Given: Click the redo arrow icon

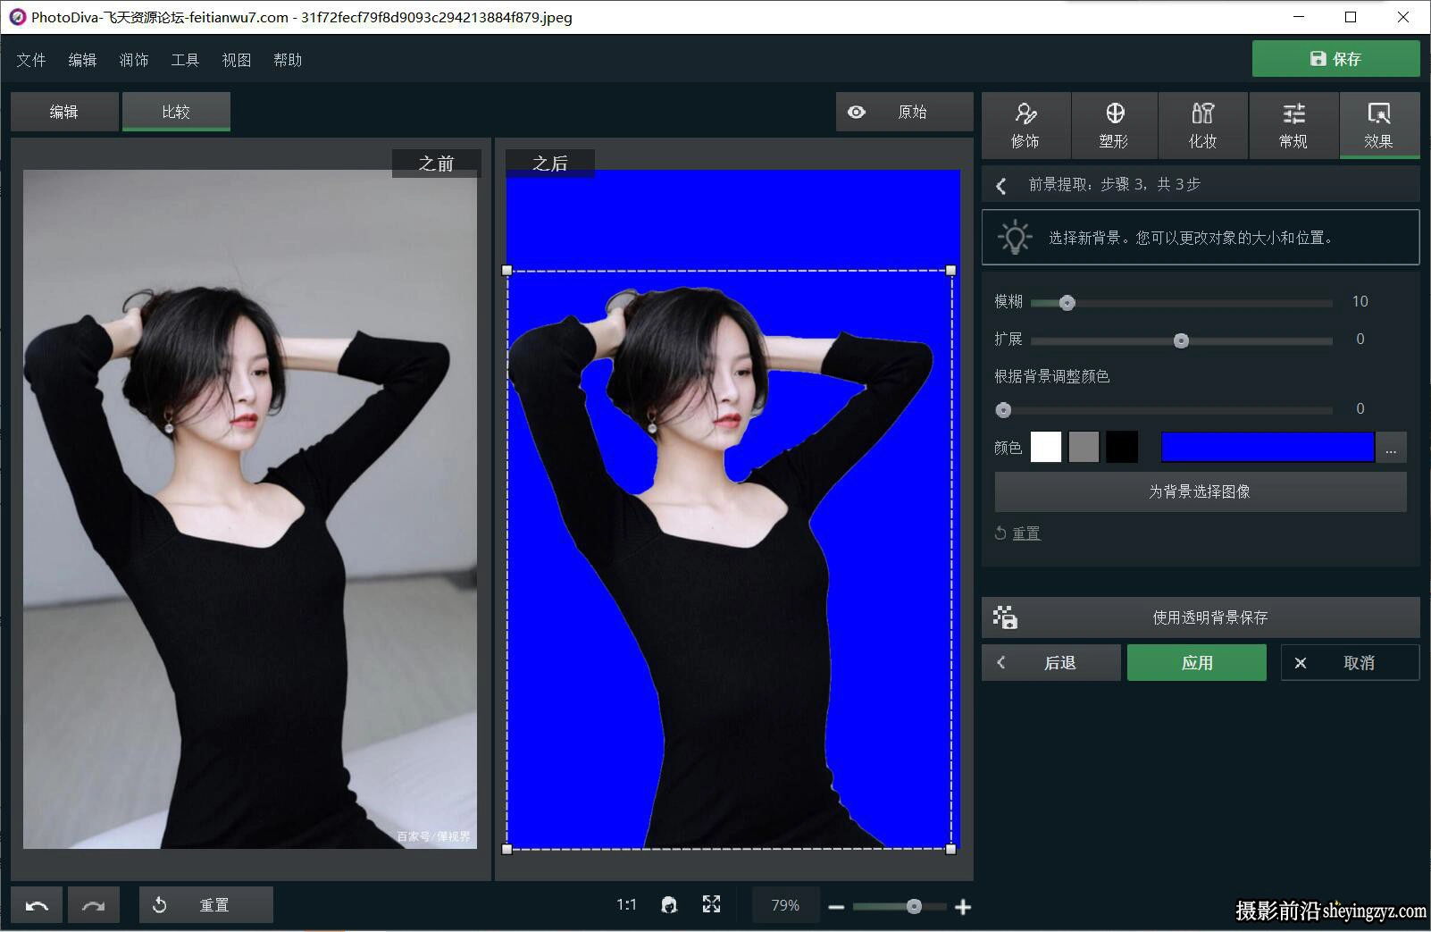Looking at the screenshot, I should [x=94, y=905].
